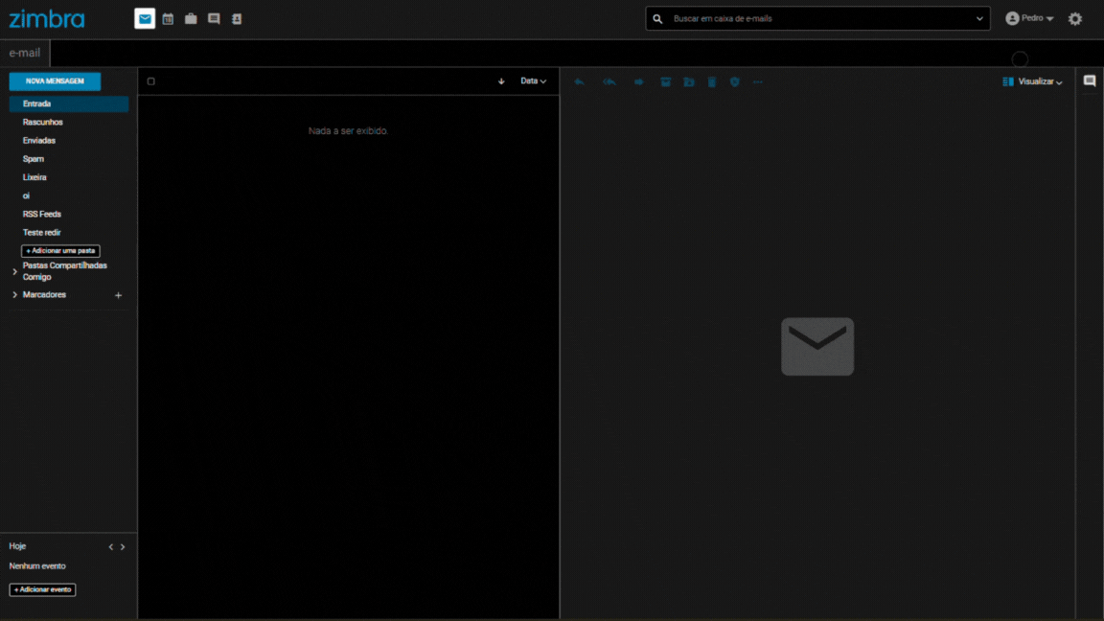The width and height of the screenshot is (1104, 621).
Task: Open the Contacts app icon
Action: click(x=237, y=19)
